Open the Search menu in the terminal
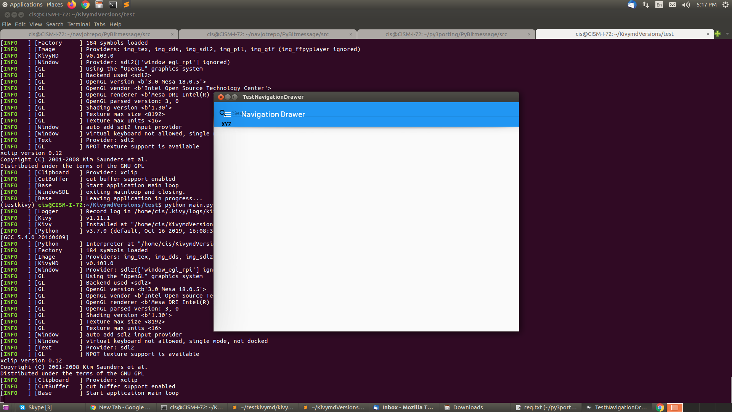The image size is (732, 412). (55, 24)
